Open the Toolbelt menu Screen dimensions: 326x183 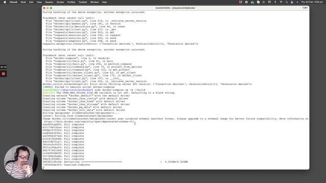click(83, 2)
